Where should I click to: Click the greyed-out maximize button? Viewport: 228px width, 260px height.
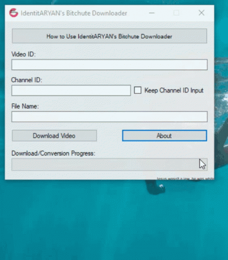176,13
